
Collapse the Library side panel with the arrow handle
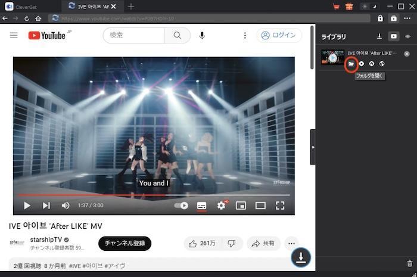tap(313, 147)
